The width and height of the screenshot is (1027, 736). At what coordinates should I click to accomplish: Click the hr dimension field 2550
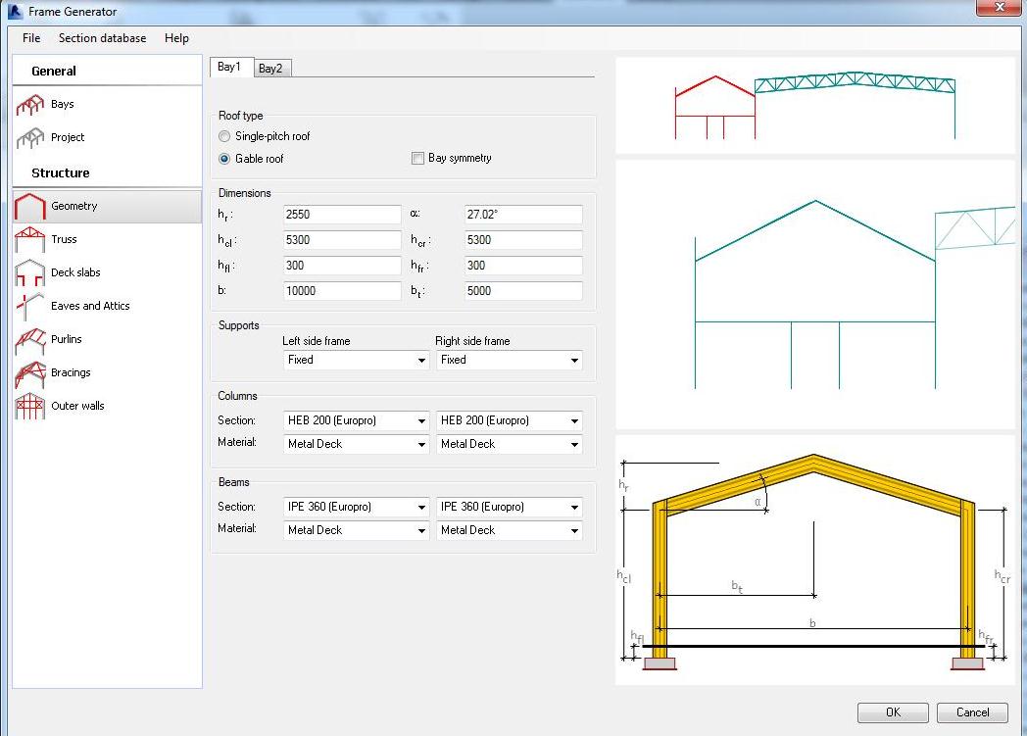coord(341,215)
